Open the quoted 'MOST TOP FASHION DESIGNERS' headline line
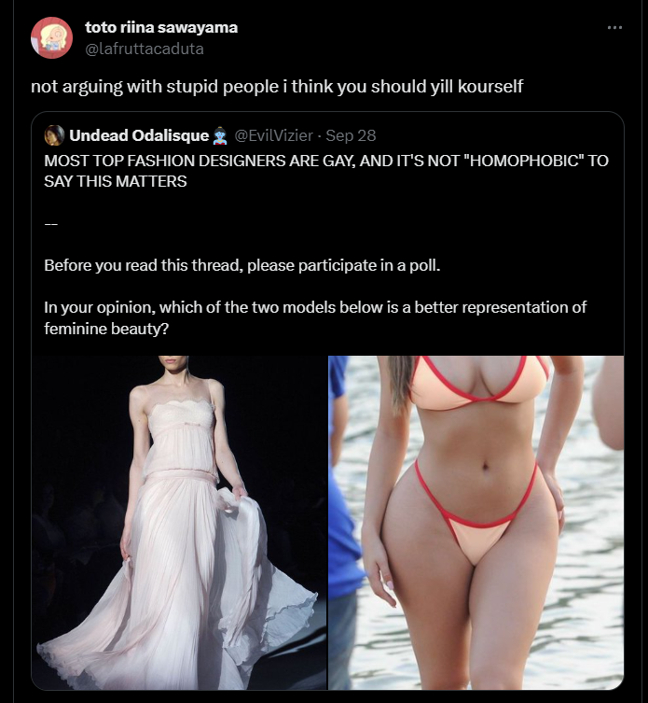Viewport: 648px width, 703px height. click(326, 161)
